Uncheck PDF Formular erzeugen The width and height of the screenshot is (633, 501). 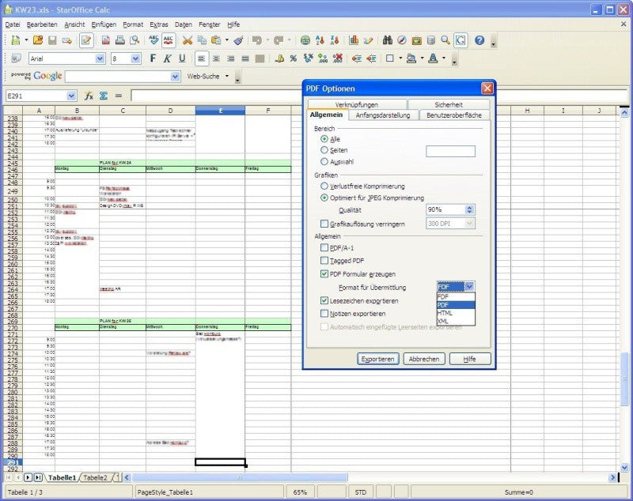324,273
